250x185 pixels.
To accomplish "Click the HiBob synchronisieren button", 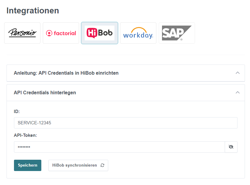I will click(78, 165).
